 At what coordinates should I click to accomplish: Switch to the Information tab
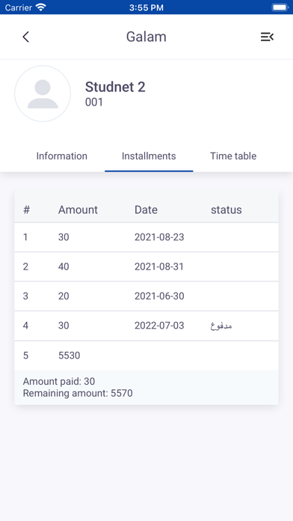point(62,156)
